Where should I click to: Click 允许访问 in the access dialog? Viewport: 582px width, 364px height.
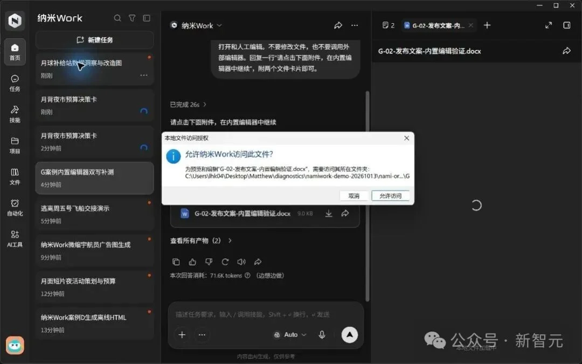tap(391, 196)
